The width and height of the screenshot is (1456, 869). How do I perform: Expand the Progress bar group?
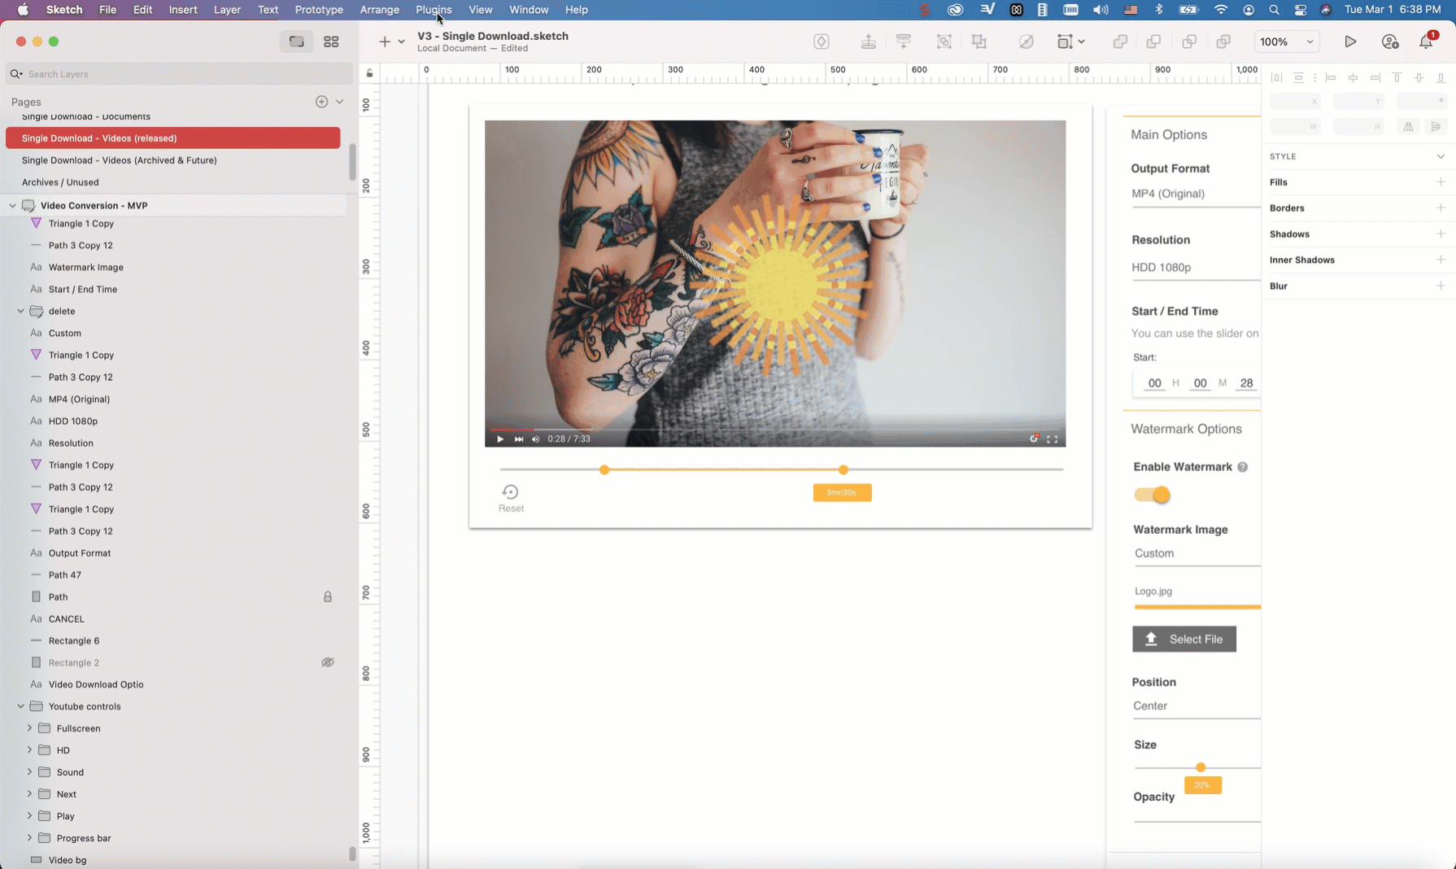point(30,838)
